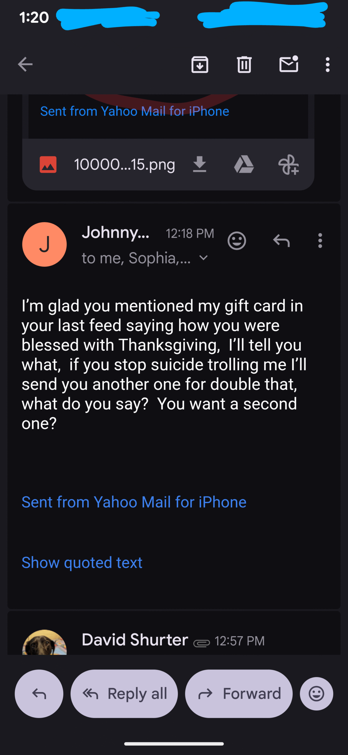Expand recipient details next to 'to me, Sophia'
Image resolution: width=348 pixels, height=755 pixels.
point(203,258)
